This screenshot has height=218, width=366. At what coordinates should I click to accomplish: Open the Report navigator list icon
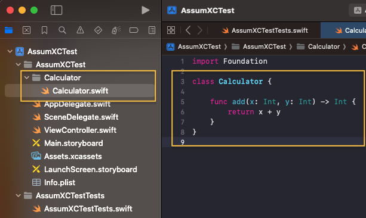(x=152, y=30)
